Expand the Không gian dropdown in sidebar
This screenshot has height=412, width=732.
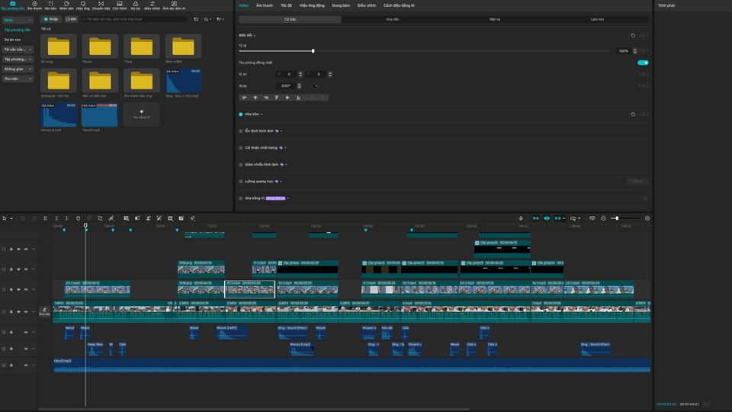tap(18, 69)
